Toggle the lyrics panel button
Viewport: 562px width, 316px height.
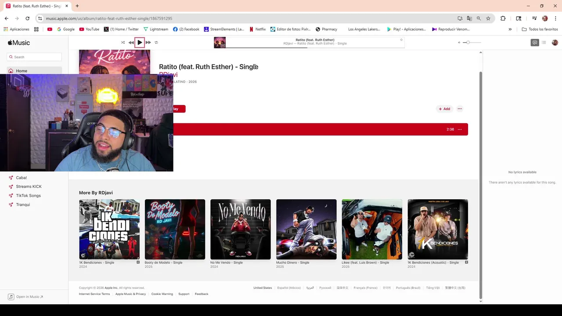pyautogui.click(x=534, y=43)
